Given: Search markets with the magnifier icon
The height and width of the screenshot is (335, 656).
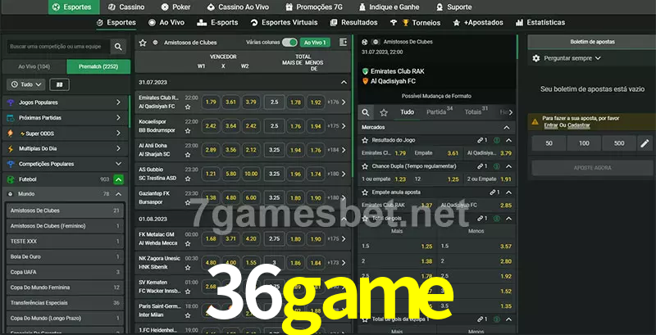Looking at the screenshot, I should click(366, 111).
